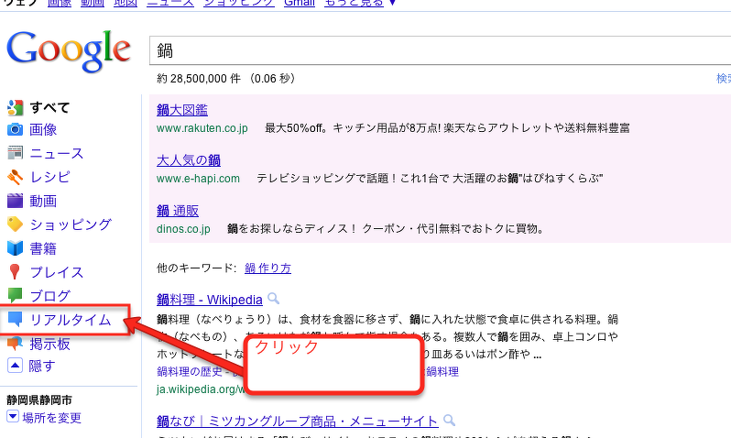Viewport: 731px width, 438px height.
Task: Click the ショッピング price tag icon
Action: click(15, 224)
